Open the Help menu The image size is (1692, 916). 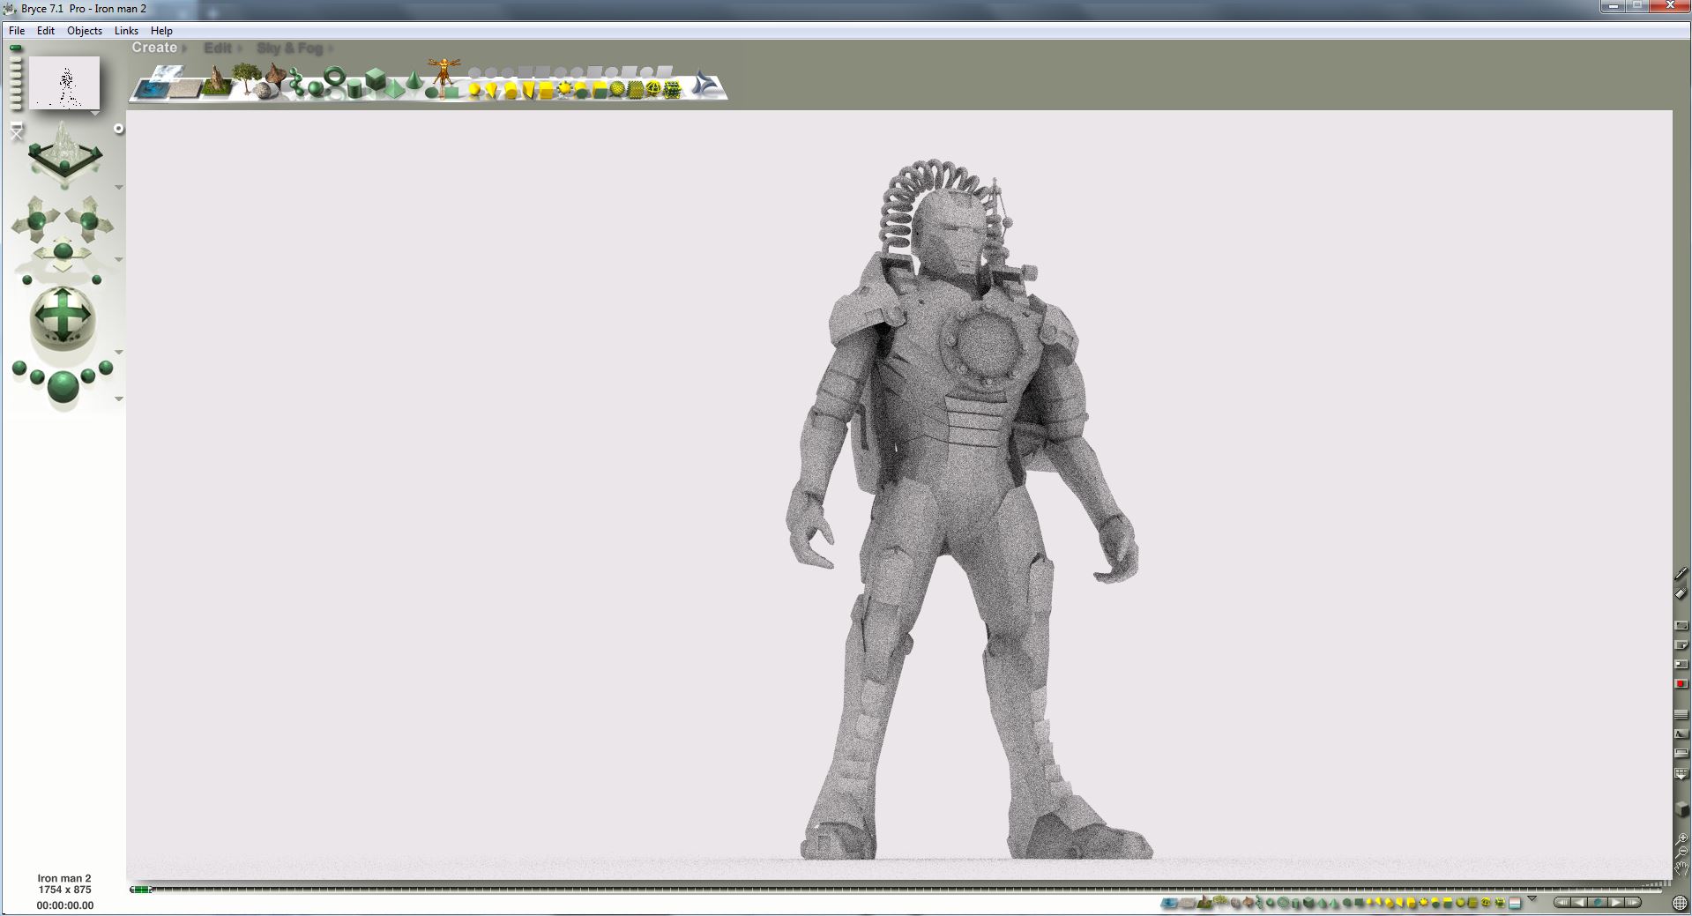(161, 30)
